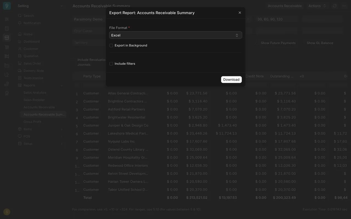Image resolution: width=351 pixels, height=219 pixels.
Task: Tick the Include filters checkbox
Action: [x=111, y=64]
